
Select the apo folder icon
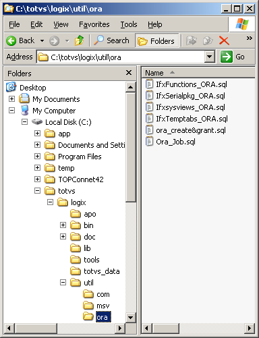[76, 214]
